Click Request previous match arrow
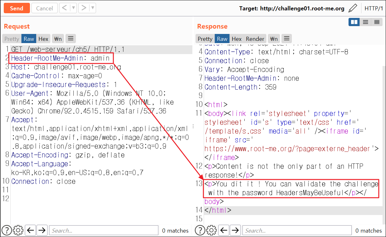The width and height of the screenshot is (386, 237). tap(31, 230)
